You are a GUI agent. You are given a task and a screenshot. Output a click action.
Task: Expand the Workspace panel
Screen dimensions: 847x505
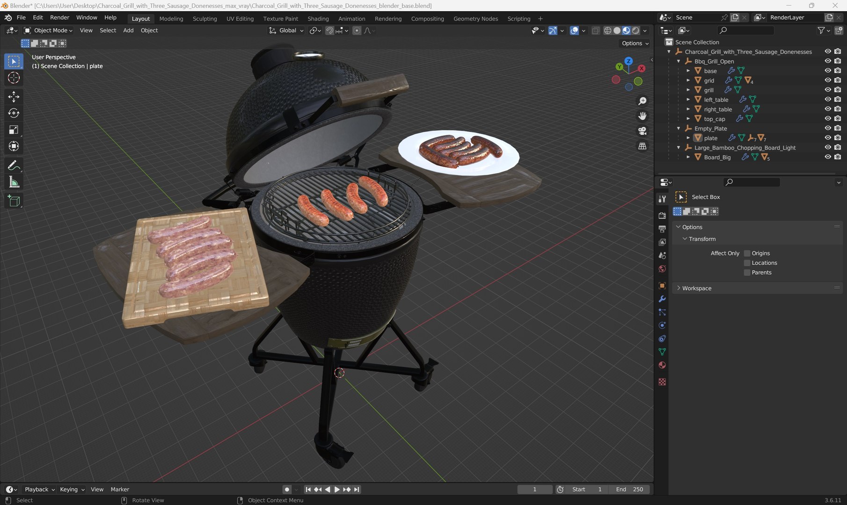(x=696, y=289)
